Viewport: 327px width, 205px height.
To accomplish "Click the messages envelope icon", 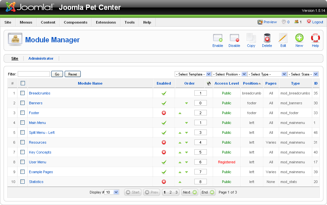I will [x=284, y=22].
